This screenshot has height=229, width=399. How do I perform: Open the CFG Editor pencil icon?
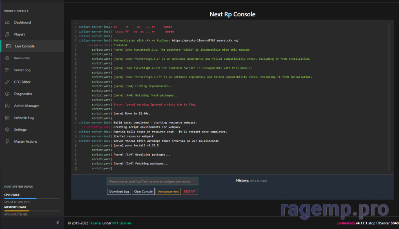click(7, 82)
